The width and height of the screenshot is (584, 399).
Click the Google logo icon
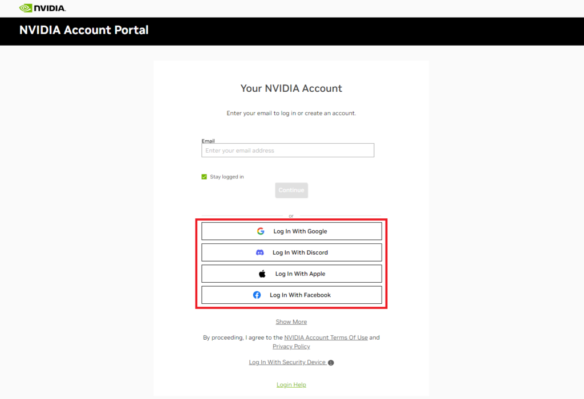click(x=261, y=231)
